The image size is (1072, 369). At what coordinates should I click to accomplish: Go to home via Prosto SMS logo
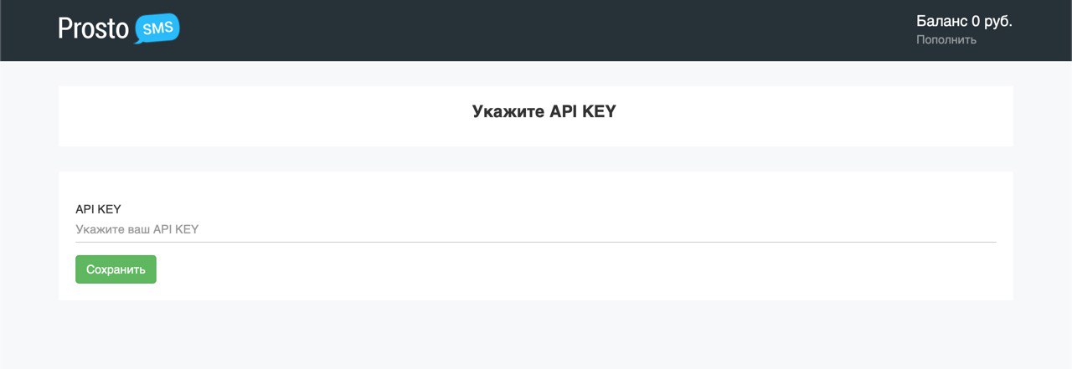pos(118,29)
